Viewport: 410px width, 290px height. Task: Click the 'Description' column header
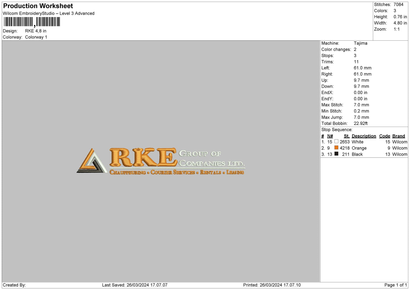(x=364, y=136)
